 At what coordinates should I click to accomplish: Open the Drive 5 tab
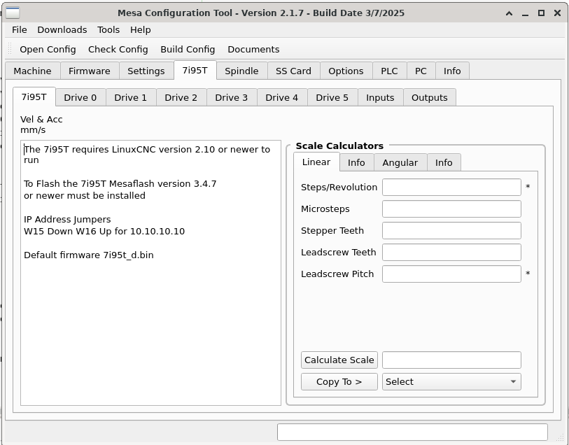coord(332,97)
